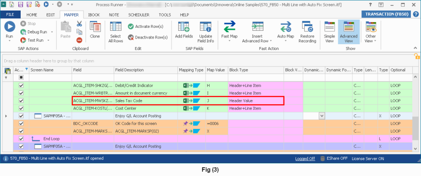The width and height of the screenshot is (421, 176).
Task: Switch to the HOME tab
Action: (32, 15)
